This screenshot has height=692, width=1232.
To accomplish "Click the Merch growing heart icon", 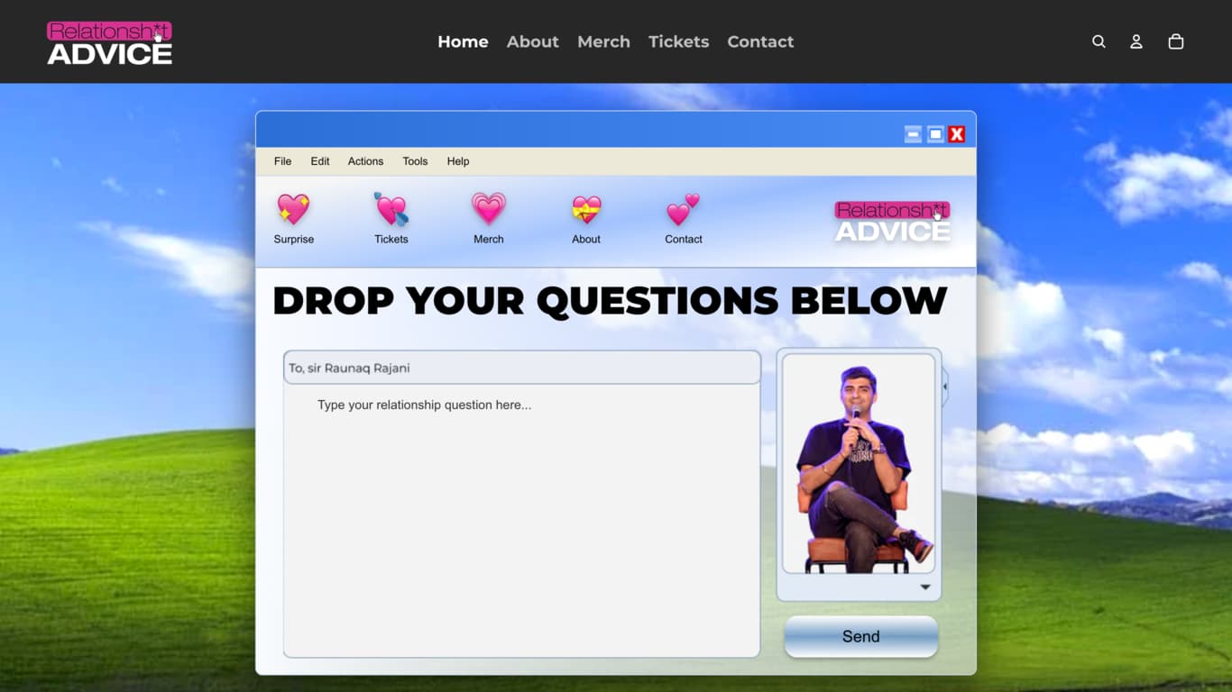I will pos(489,209).
